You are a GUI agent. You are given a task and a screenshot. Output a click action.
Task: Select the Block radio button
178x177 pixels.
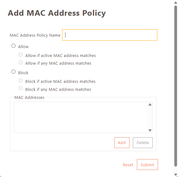point(13,72)
